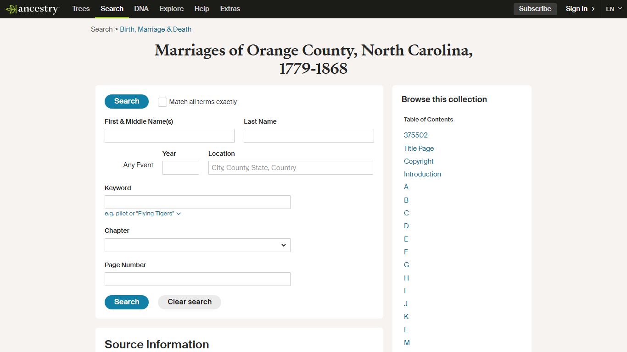Browse chapter J
The height and width of the screenshot is (352, 627).
pos(406,304)
